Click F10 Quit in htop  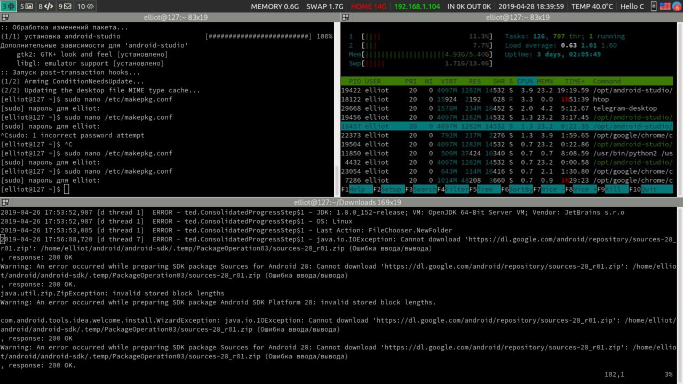(651, 189)
